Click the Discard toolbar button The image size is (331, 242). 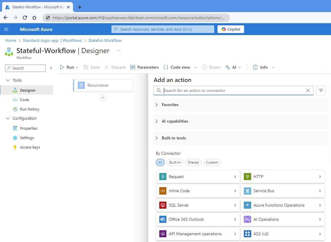[x=115, y=67]
